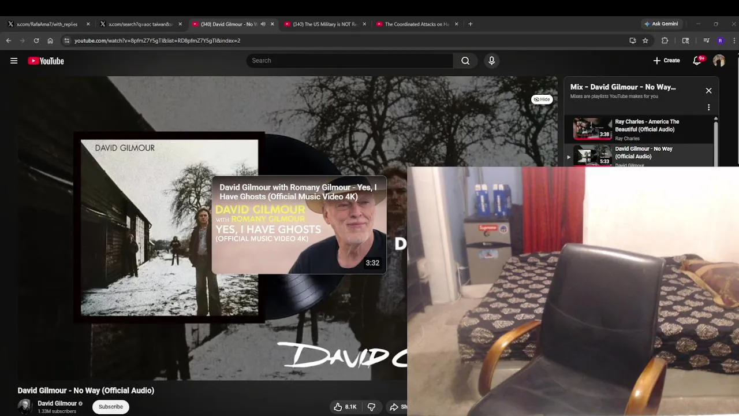Open Ray Charles - America The Beautiful title
The width and height of the screenshot is (739, 416).
(647, 125)
